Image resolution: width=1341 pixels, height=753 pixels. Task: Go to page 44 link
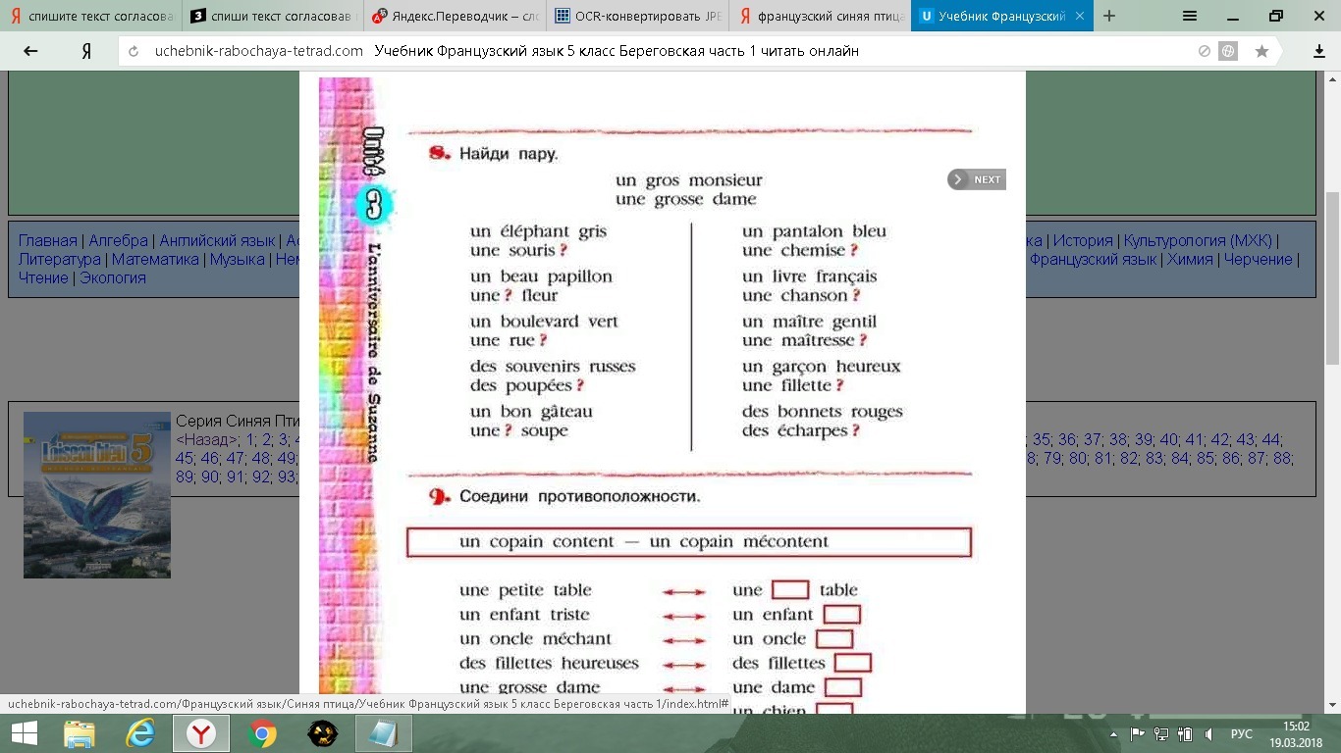[1271, 439]
